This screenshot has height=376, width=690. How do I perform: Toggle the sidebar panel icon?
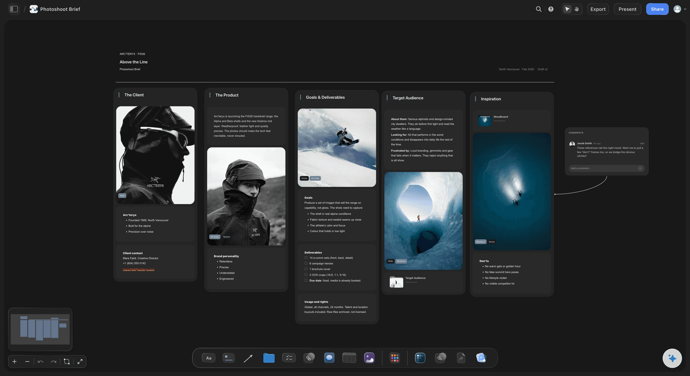point(14,9)
